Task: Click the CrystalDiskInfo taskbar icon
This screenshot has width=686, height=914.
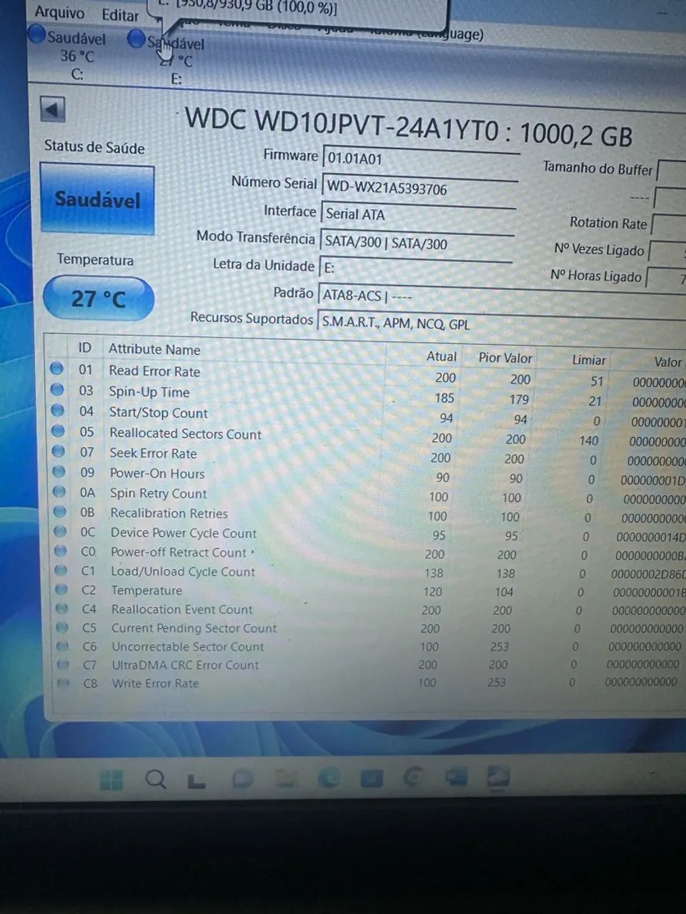Action: pyautogui.click(x=498, y=776)
